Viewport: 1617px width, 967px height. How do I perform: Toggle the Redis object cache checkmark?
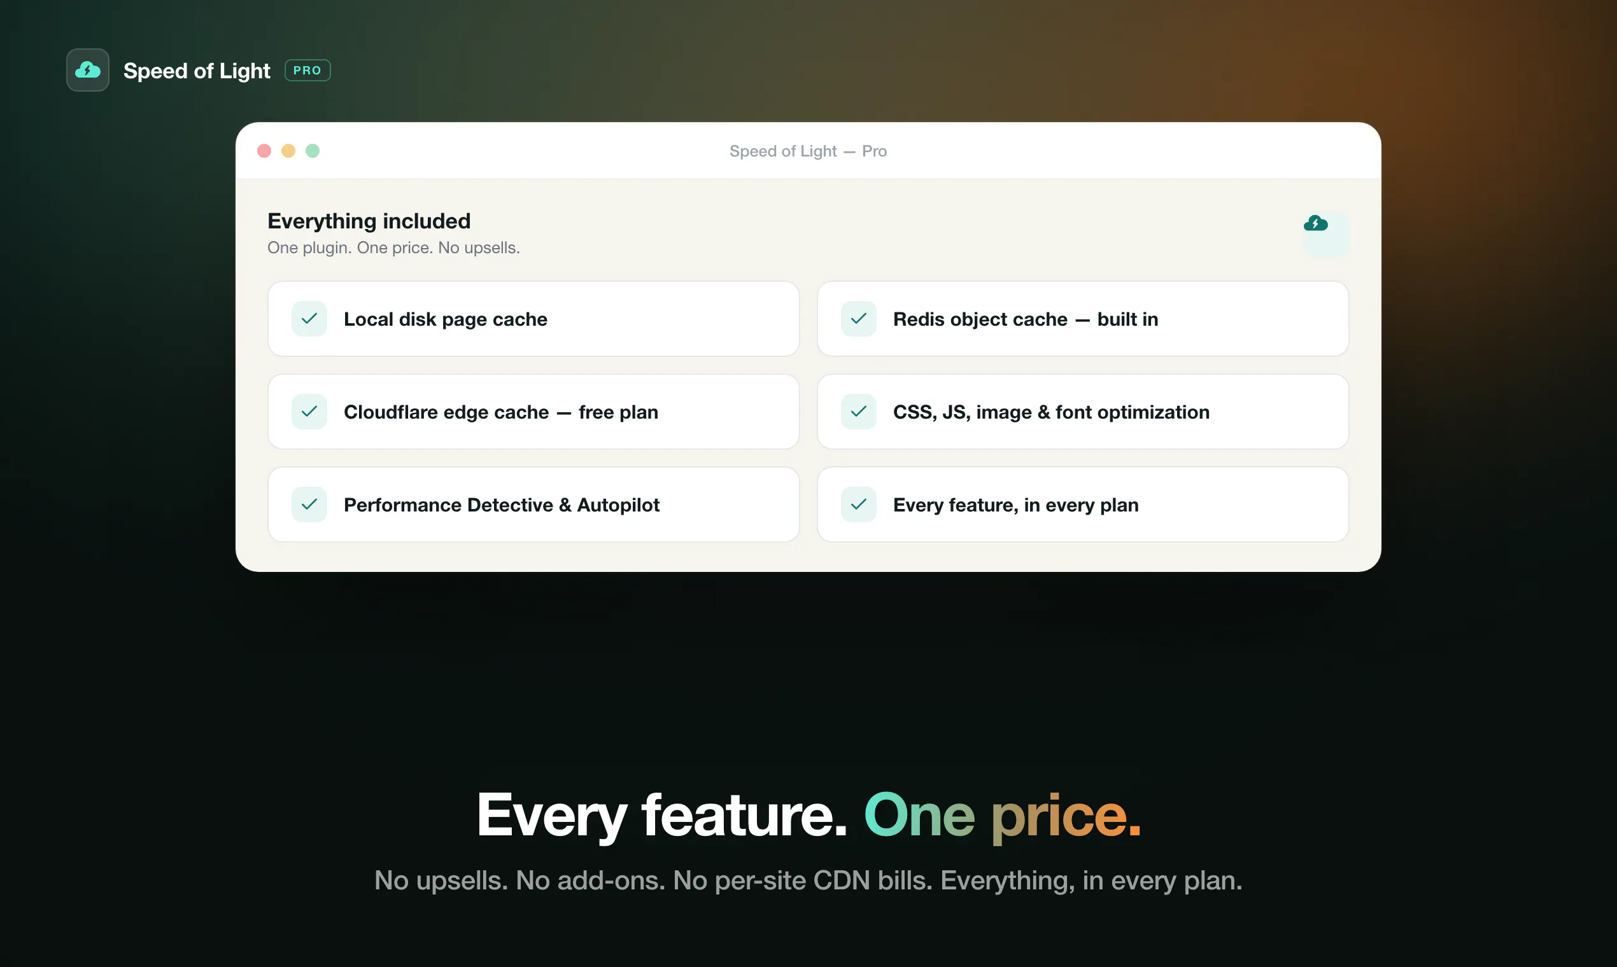pyautogui.click(x=859, y=319)
